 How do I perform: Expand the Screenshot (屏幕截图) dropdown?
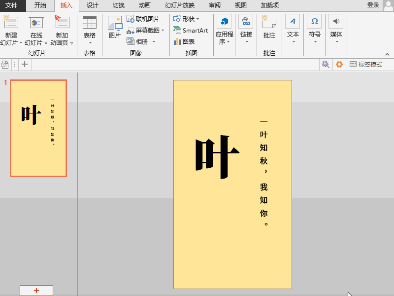[146, 30]
